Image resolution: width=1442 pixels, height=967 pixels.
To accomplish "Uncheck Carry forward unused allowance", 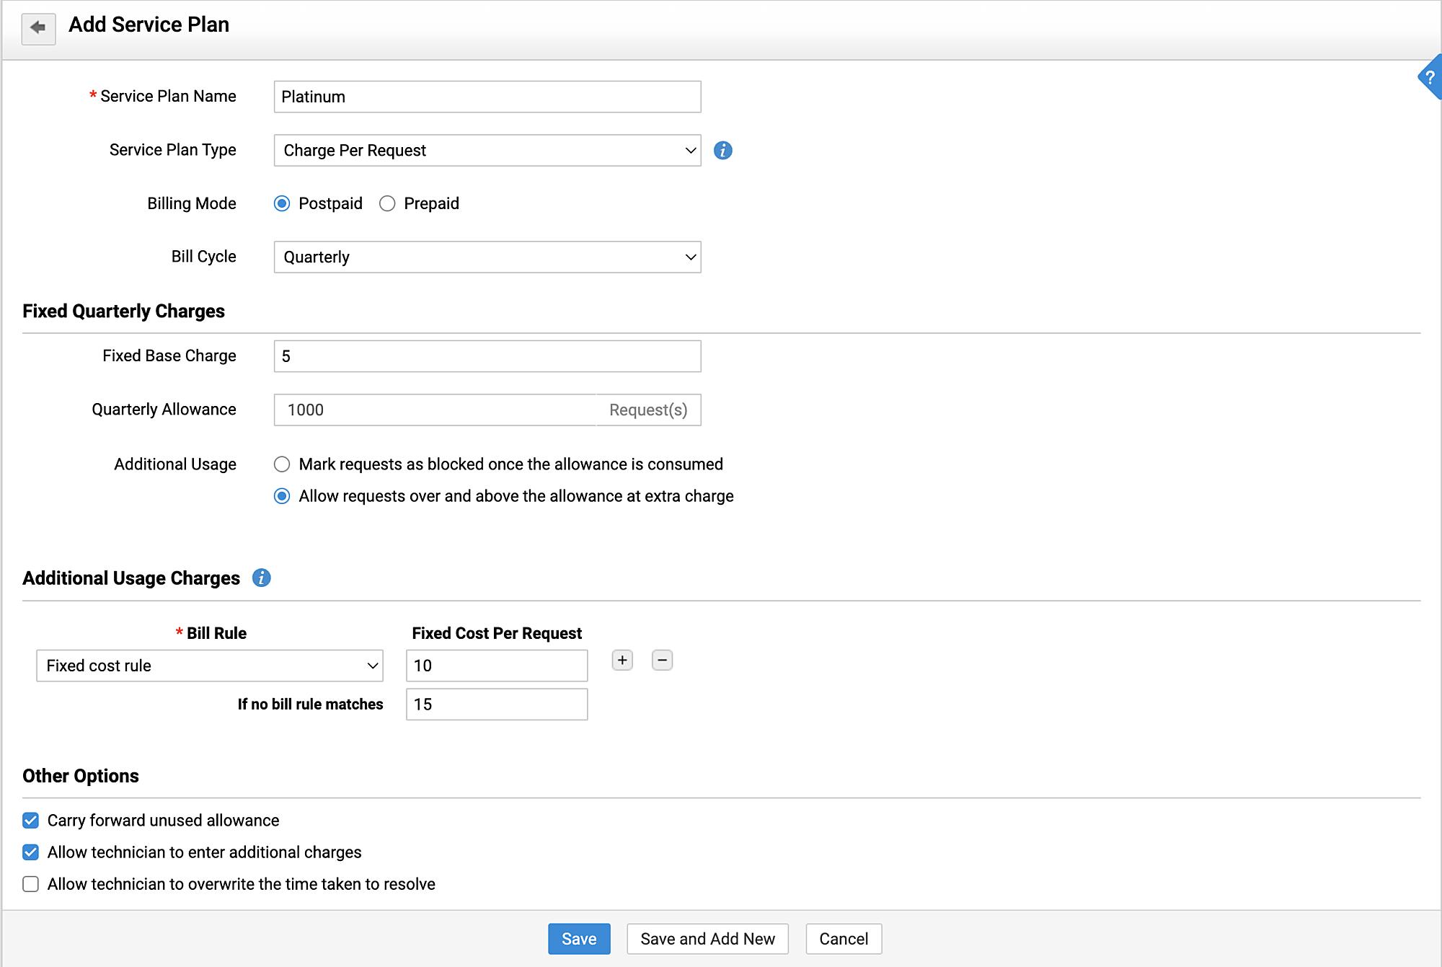I will tap(30, 821).
